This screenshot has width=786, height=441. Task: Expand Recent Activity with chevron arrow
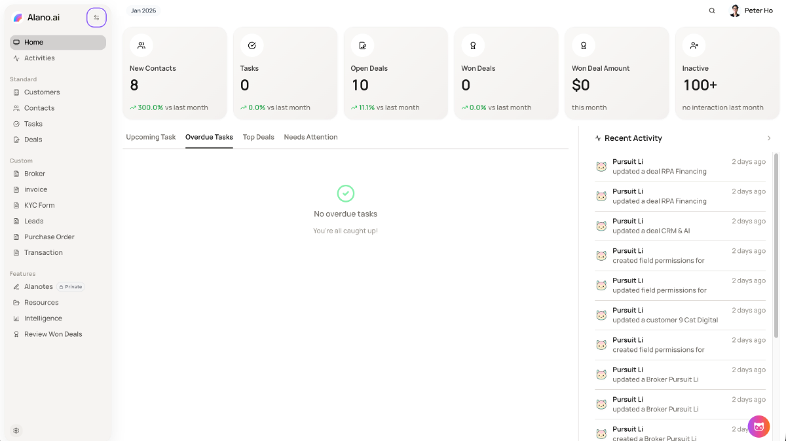coord(769,138)
